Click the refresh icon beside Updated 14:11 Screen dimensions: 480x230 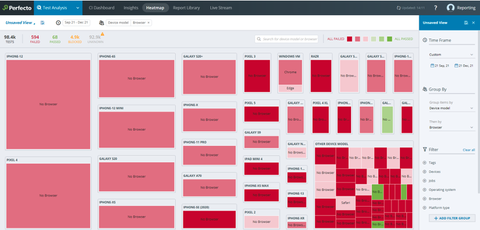pyautogui.click(x=398, y=8)
